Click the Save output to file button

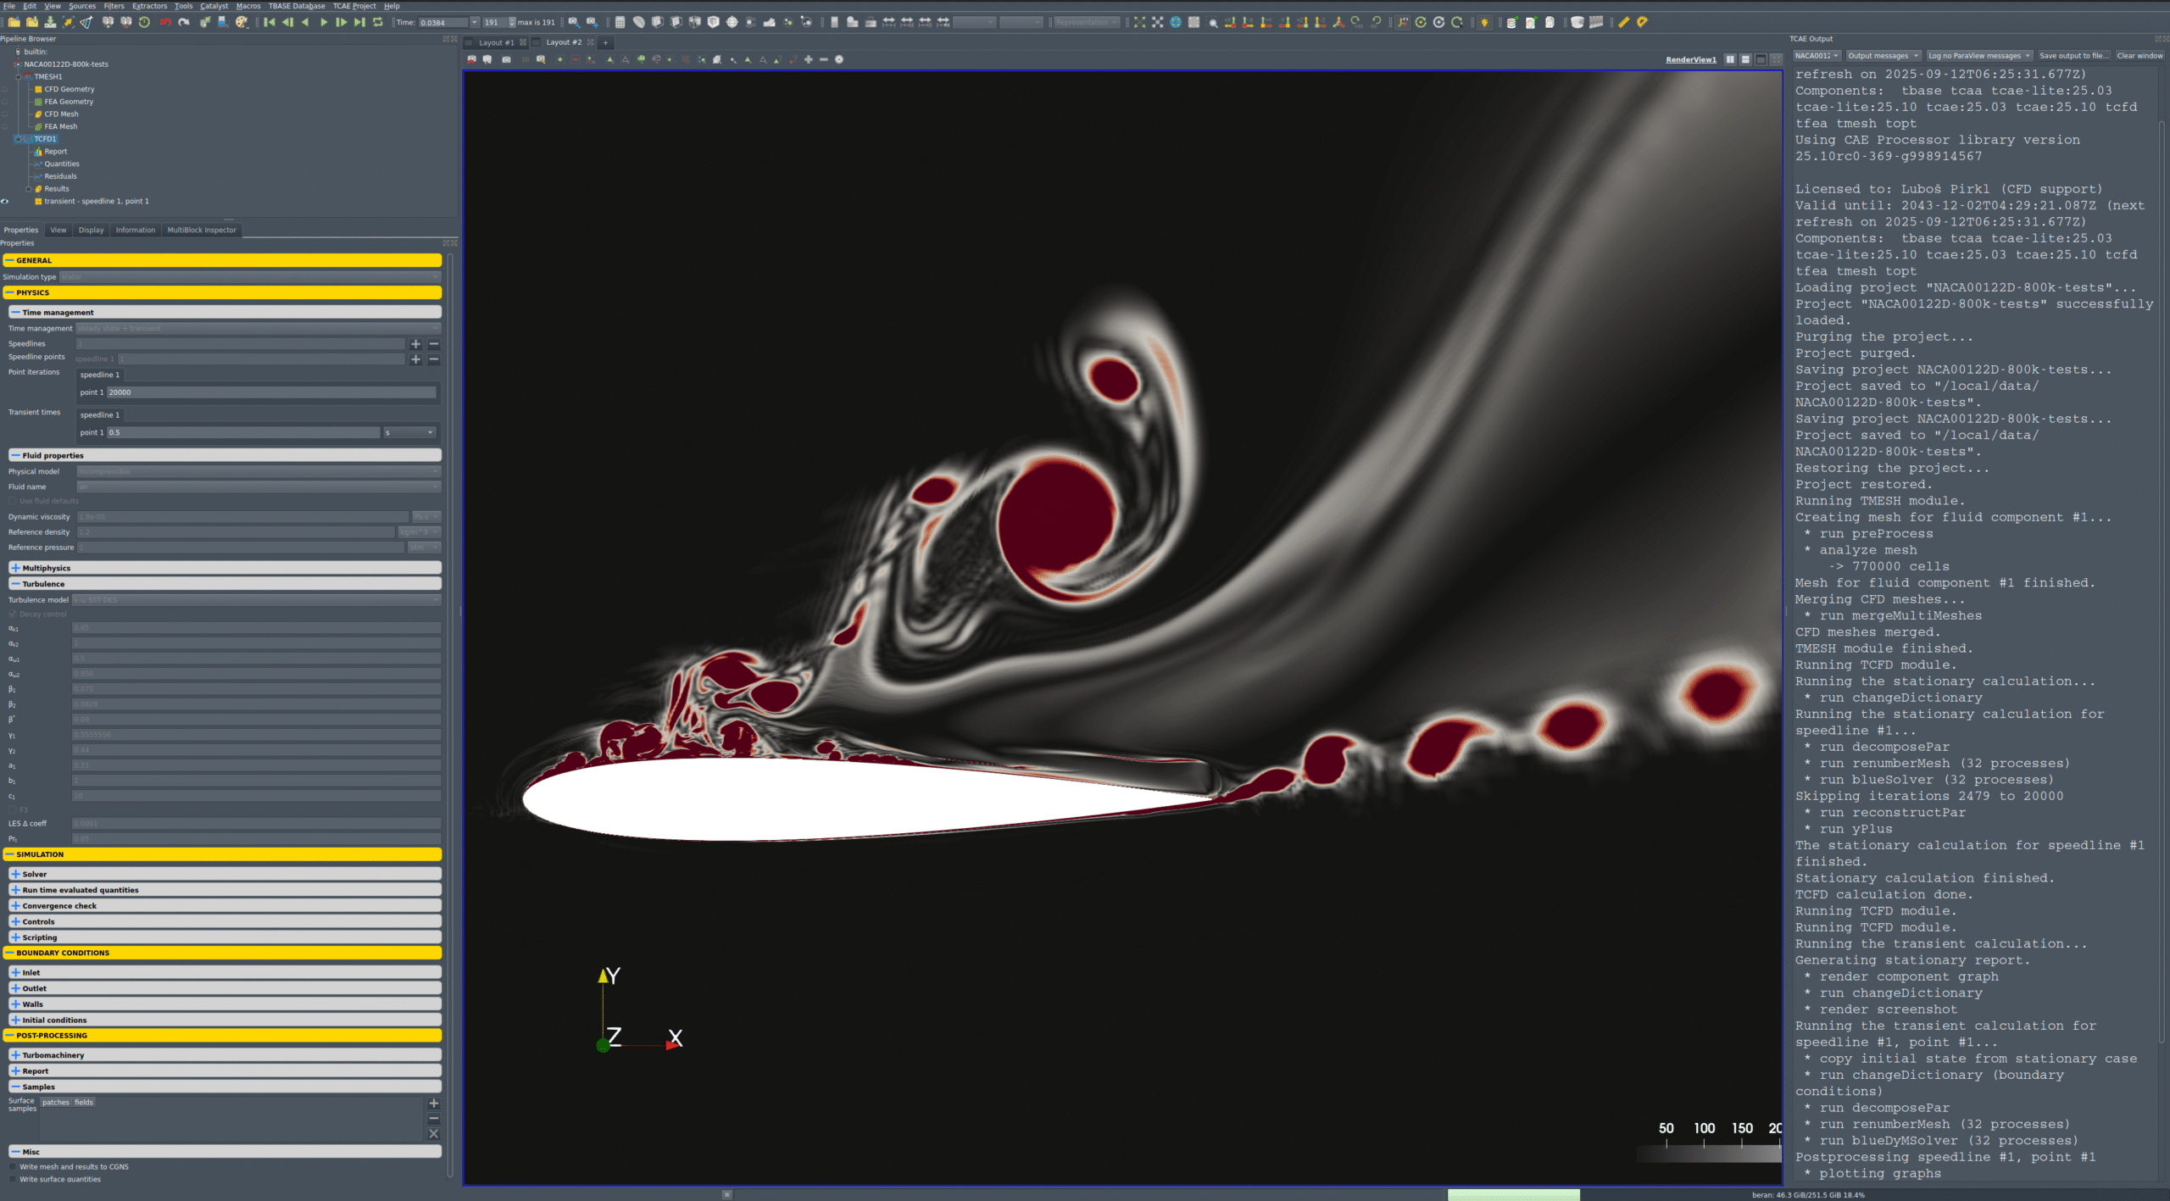pos(2073,56)
